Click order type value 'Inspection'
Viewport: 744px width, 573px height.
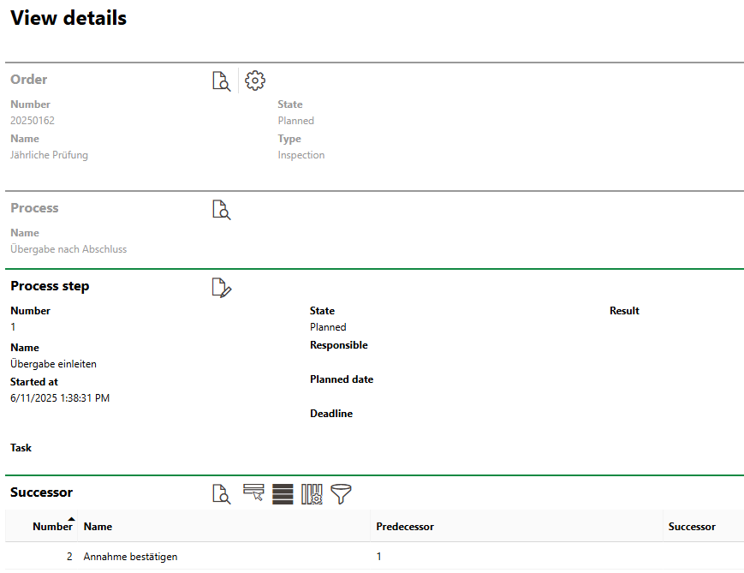301,155
